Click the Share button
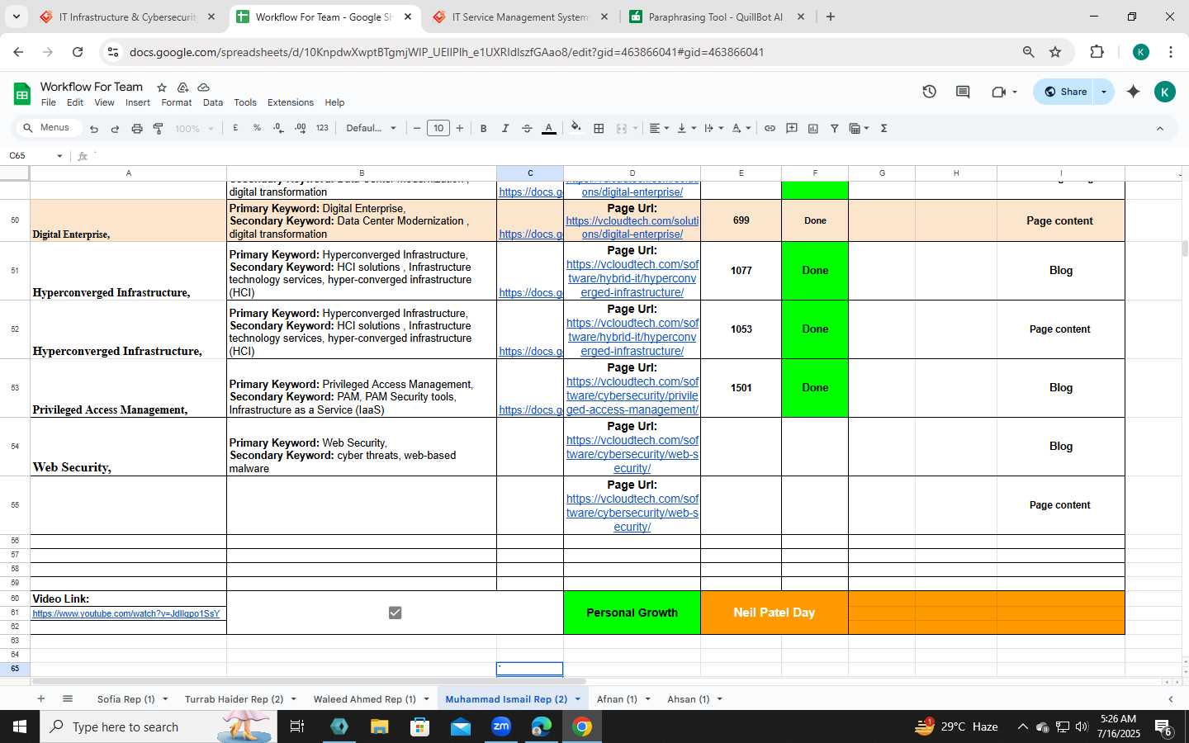 (1065, 92)
